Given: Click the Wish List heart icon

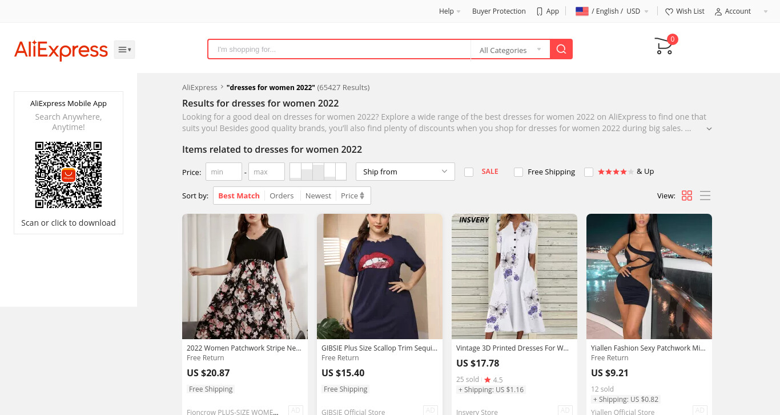Looking at the screenshot, I should pyautogui.click(x=669, y=11).
